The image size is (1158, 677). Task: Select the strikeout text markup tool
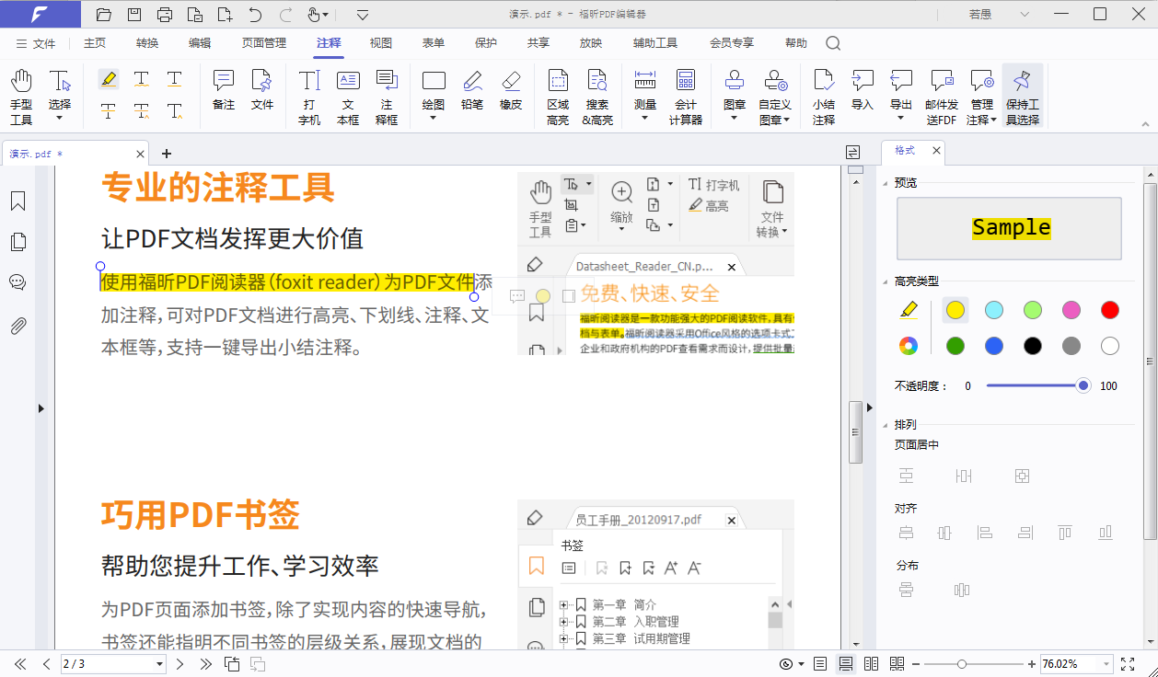(x=109, y=111)
